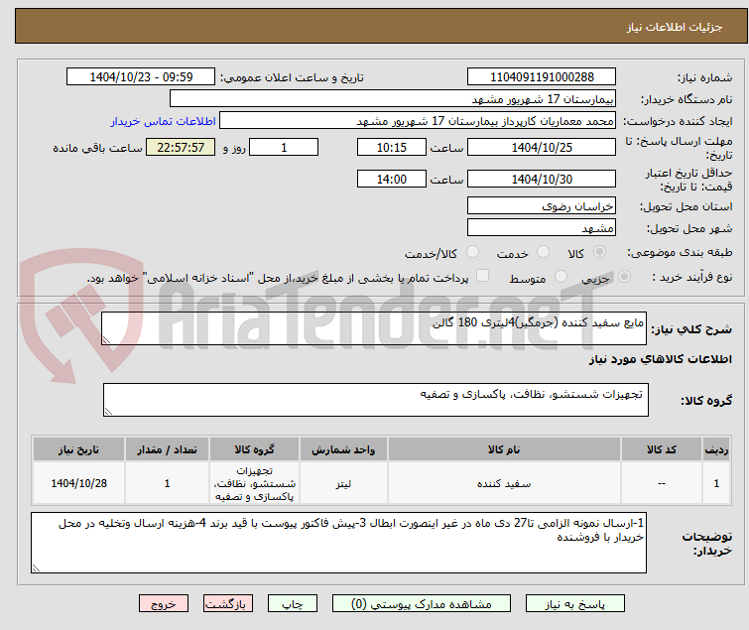The image size is (749, 630).
Task: Click the table cell تجهیزات شستشو، نظافت
Action: point(254,483)
